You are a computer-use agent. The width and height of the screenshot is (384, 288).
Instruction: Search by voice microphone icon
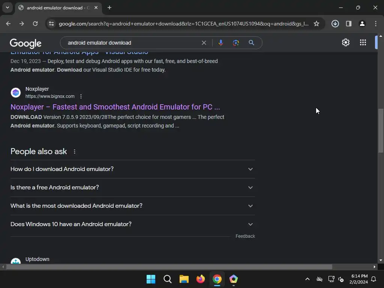click(220, 43)
